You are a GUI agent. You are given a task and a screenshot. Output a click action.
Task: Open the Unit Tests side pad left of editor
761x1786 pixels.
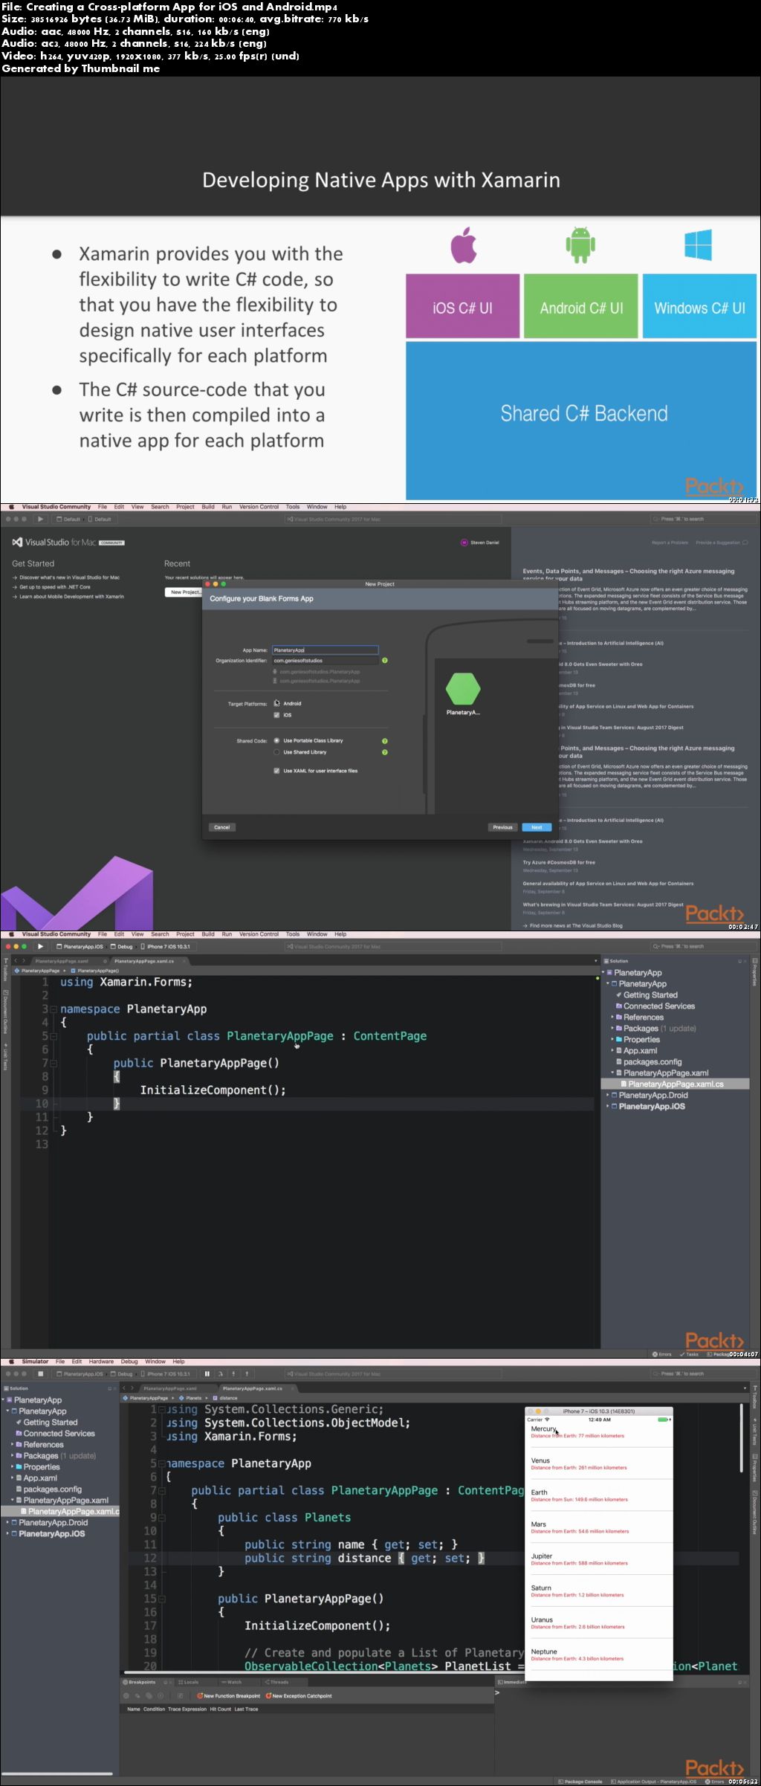coord(5,1058)
